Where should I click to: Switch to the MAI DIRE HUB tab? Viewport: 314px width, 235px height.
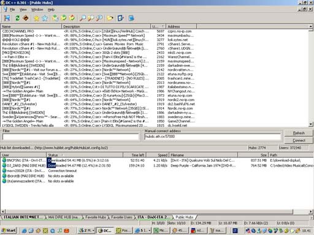tap(63, 217)
